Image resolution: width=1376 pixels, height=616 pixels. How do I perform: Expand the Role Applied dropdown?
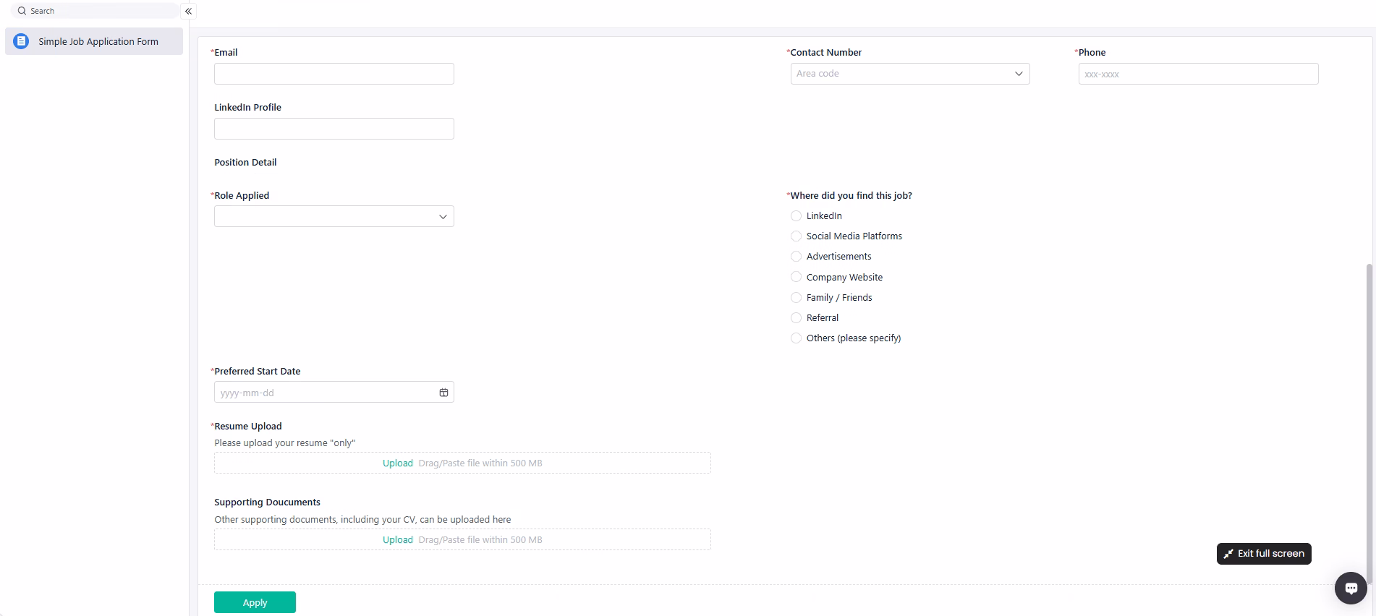pyautogui.click(x=334, y=217)
